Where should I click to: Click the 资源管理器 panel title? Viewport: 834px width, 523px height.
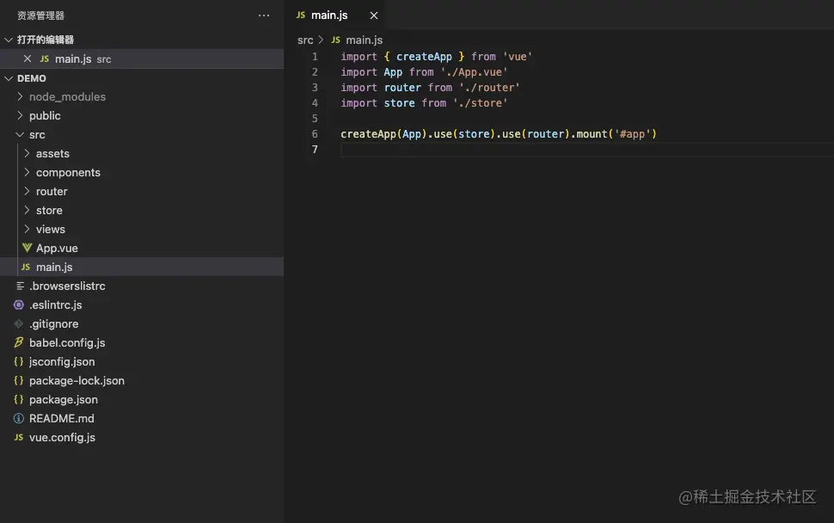[41, 15]
